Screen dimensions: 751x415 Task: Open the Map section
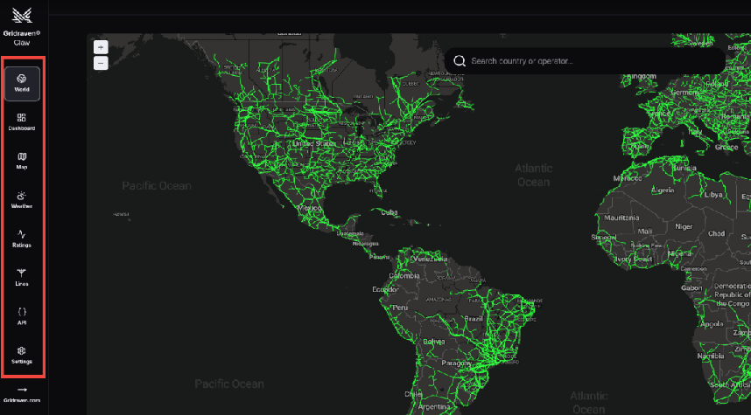pos(22,161)
